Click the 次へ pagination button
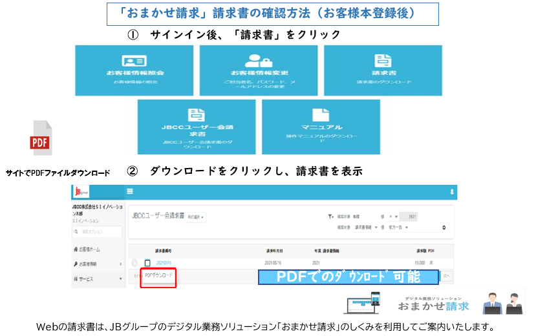Viewport: 536px width, 336px height. (446, 276)
